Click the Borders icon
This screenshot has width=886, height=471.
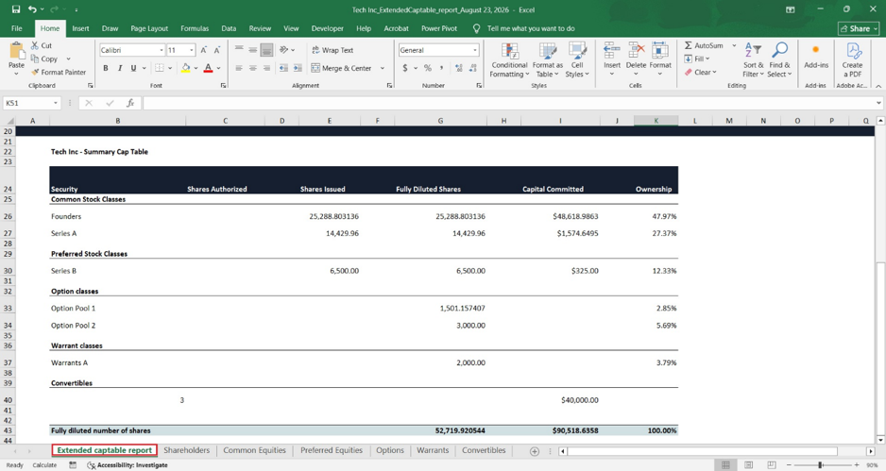click(160, 68)
